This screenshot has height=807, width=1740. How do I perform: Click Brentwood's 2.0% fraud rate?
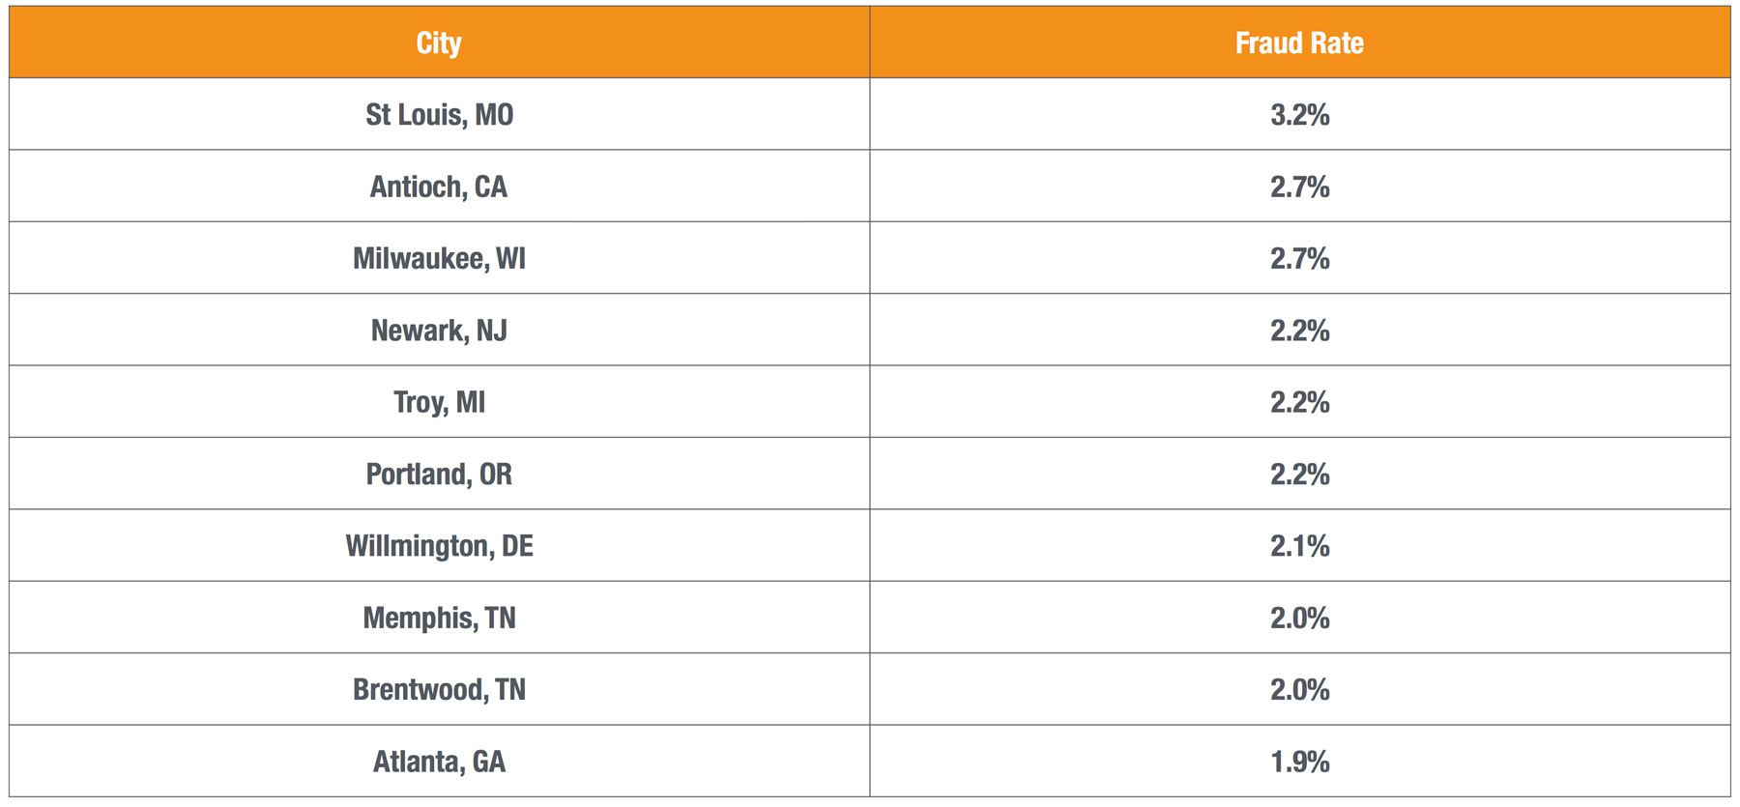pos(1299,689)
